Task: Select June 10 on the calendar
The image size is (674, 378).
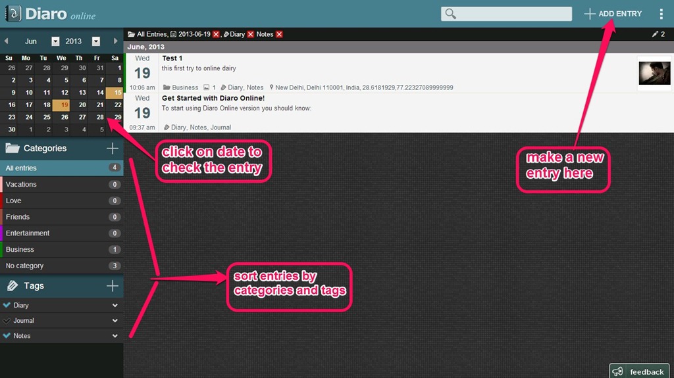Action: [x=26, y=92]
